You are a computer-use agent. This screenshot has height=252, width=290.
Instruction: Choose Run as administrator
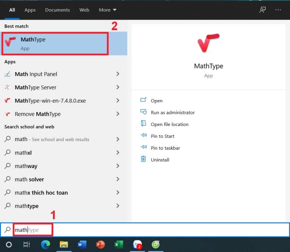coord(173,112)
